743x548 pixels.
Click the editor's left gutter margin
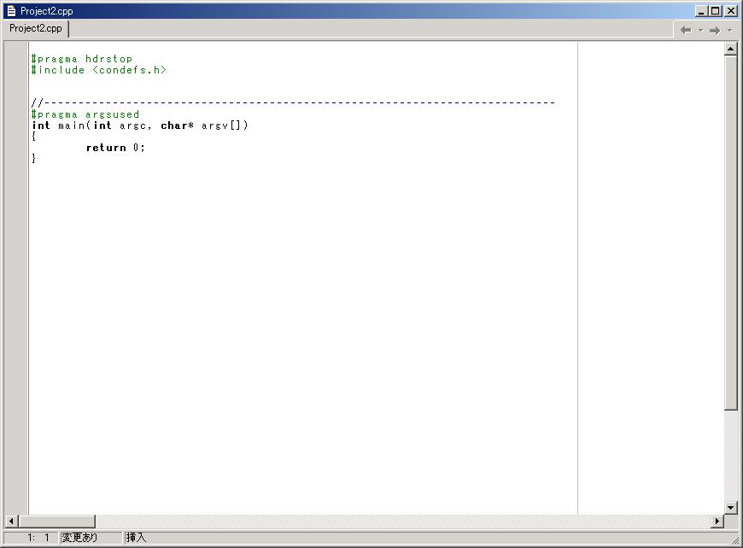click(16, 277)
